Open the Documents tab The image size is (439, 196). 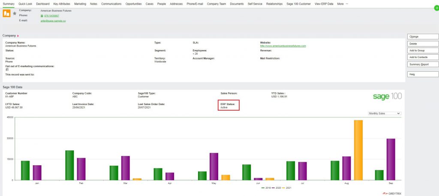237,4
